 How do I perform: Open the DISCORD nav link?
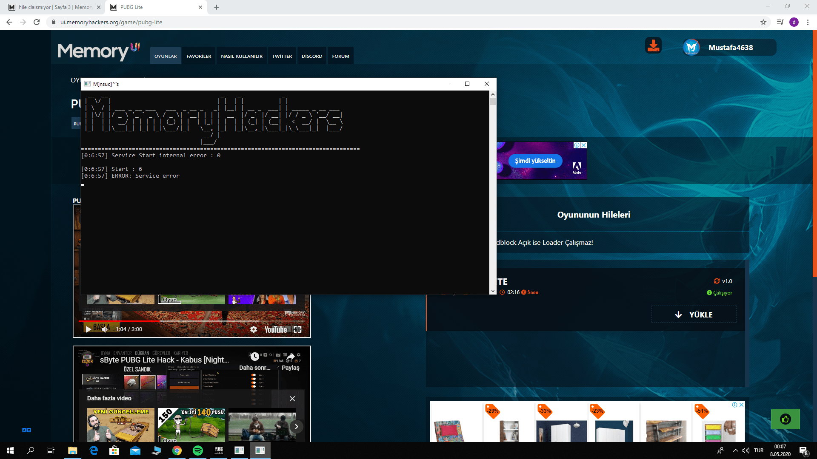(x=312, y=56)
